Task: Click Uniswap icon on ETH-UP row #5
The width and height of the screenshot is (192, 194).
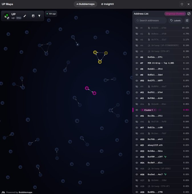Action: [149, 51]
